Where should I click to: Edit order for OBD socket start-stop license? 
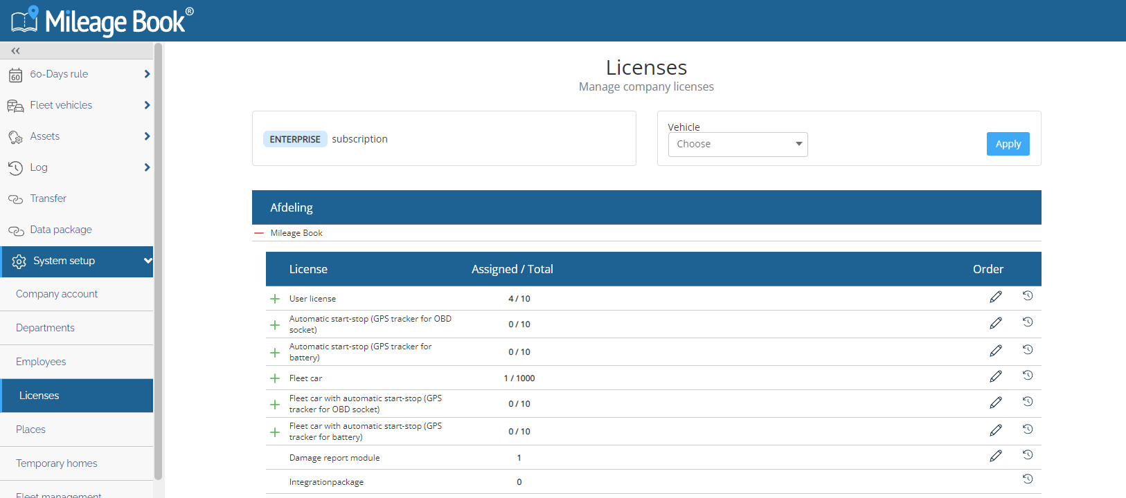[x=996, y=323]
